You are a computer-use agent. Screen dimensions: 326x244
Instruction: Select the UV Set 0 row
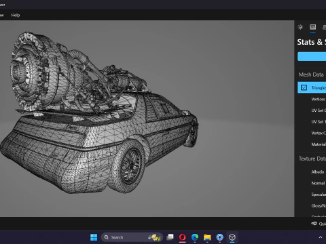click(312, 110)
